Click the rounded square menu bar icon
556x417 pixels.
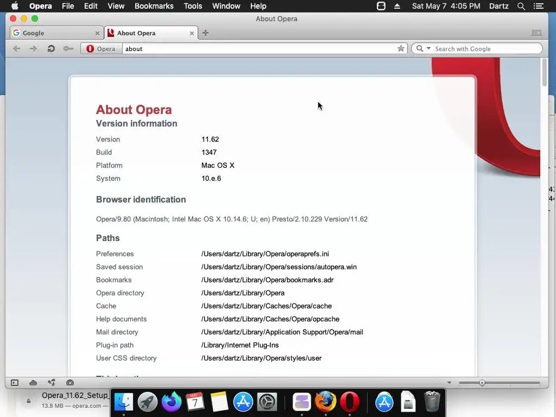click(381, 6)
